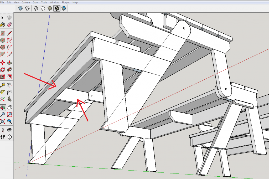269x179 pixels.
Task: Switch to the Pan hand tool
Action: (10, 108)
